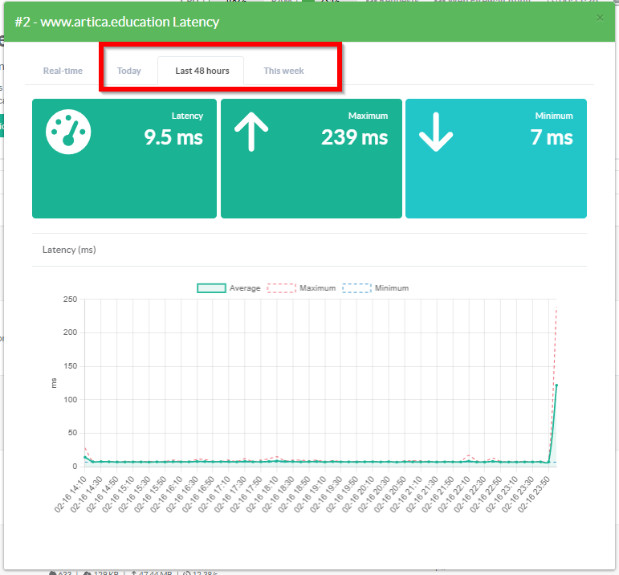This screenshot has width=619, height=575.
Task: Close the latency dialog with the X
Action: tap(600, 17)
